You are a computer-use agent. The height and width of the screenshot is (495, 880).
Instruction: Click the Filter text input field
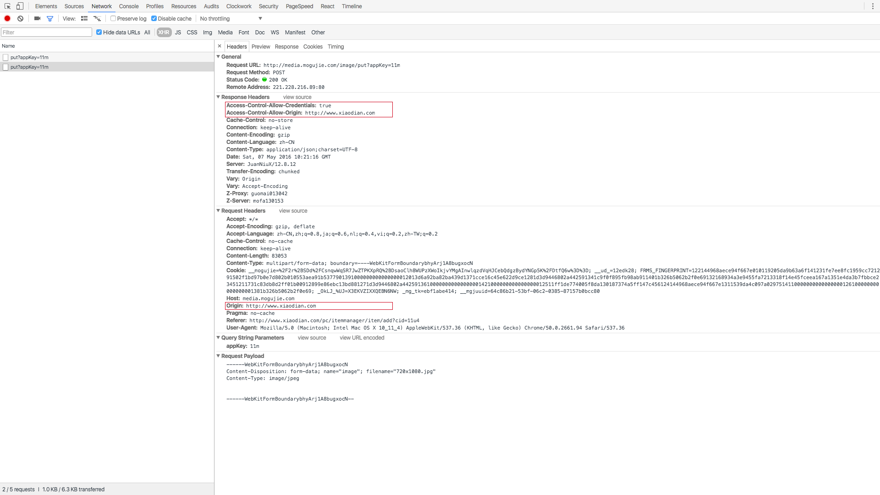pos(46,33)
